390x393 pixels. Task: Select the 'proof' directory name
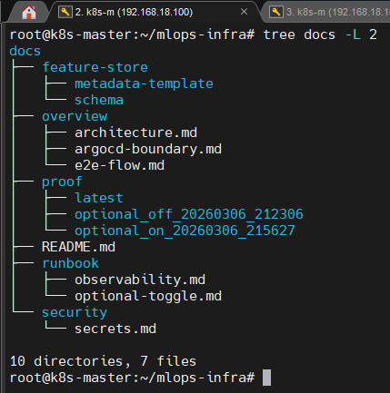coord(62,182)
